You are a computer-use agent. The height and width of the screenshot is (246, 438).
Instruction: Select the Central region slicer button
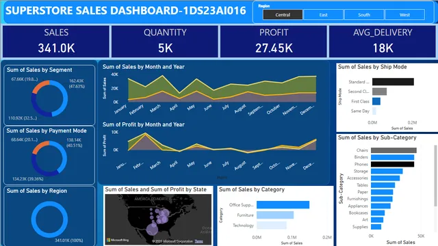point(283,15)
